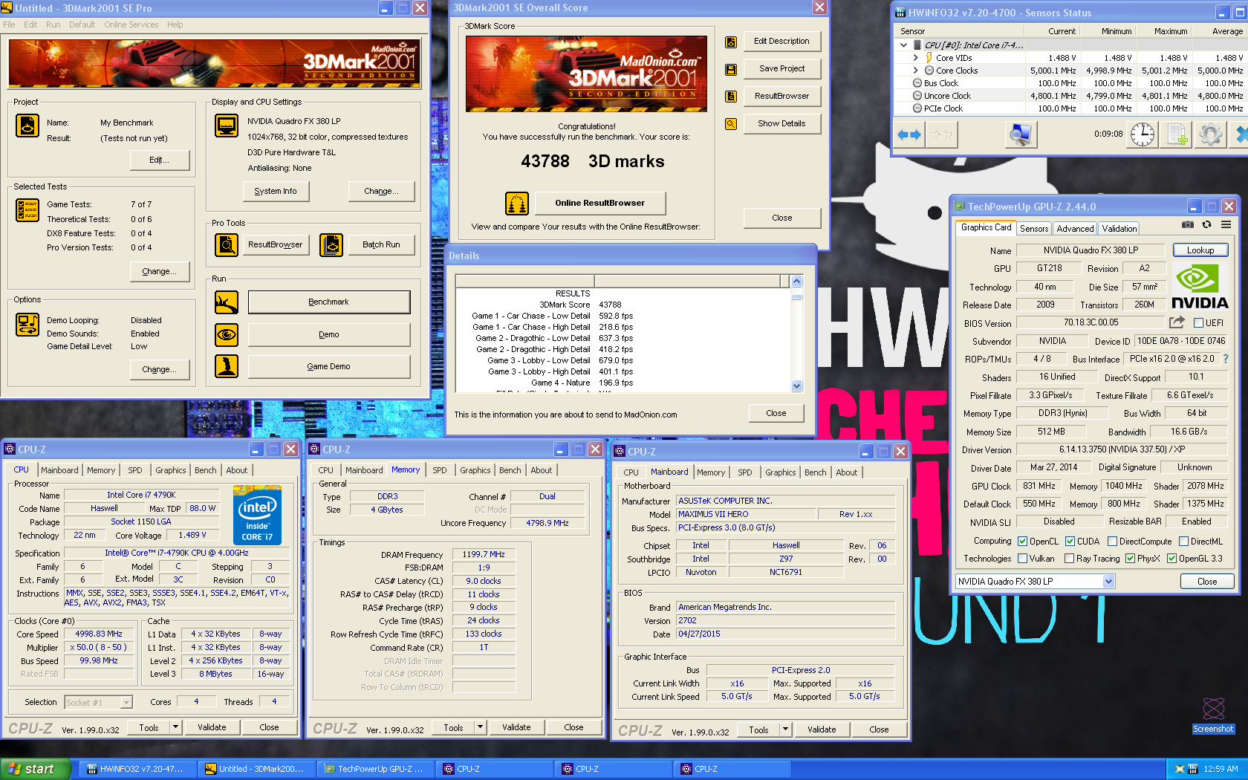This screenshot has width=1248, height=780.
Task: Toggle the CUDA checkbox
Action: tap(1070, 542)
